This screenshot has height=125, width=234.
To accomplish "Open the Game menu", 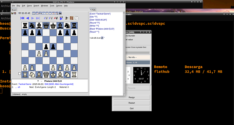I will (29, 6).
